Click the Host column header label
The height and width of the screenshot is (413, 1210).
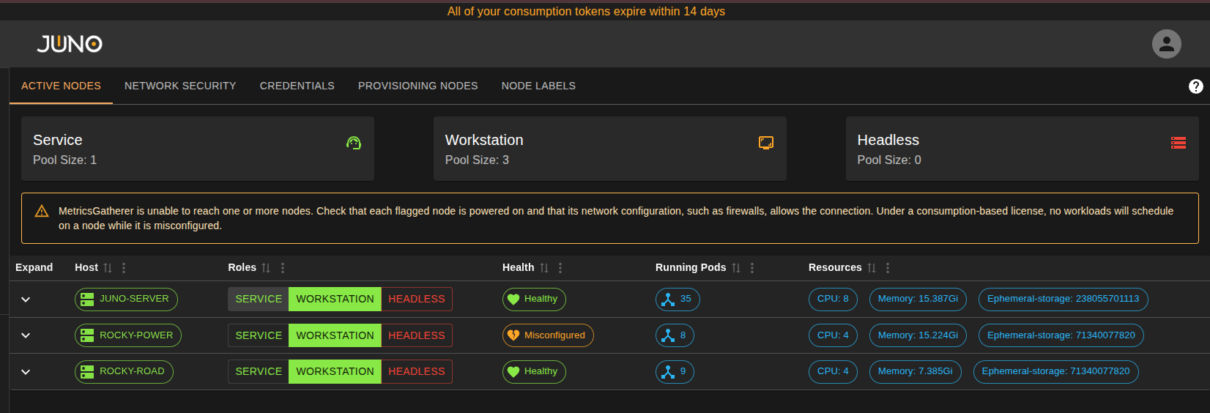point(86,267)
